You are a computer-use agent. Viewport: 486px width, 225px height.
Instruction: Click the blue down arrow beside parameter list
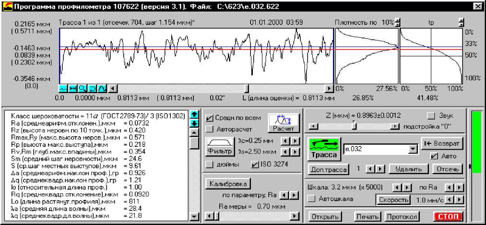[194, 123]
